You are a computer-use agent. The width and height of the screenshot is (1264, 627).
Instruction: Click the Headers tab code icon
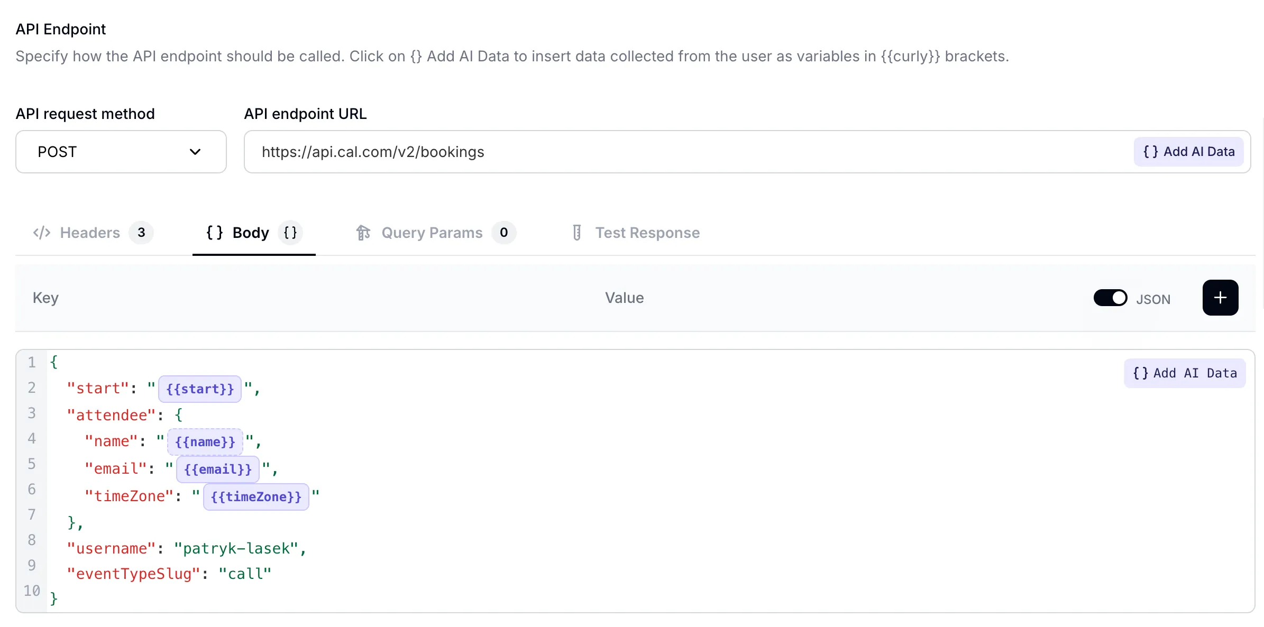[42, 233]
